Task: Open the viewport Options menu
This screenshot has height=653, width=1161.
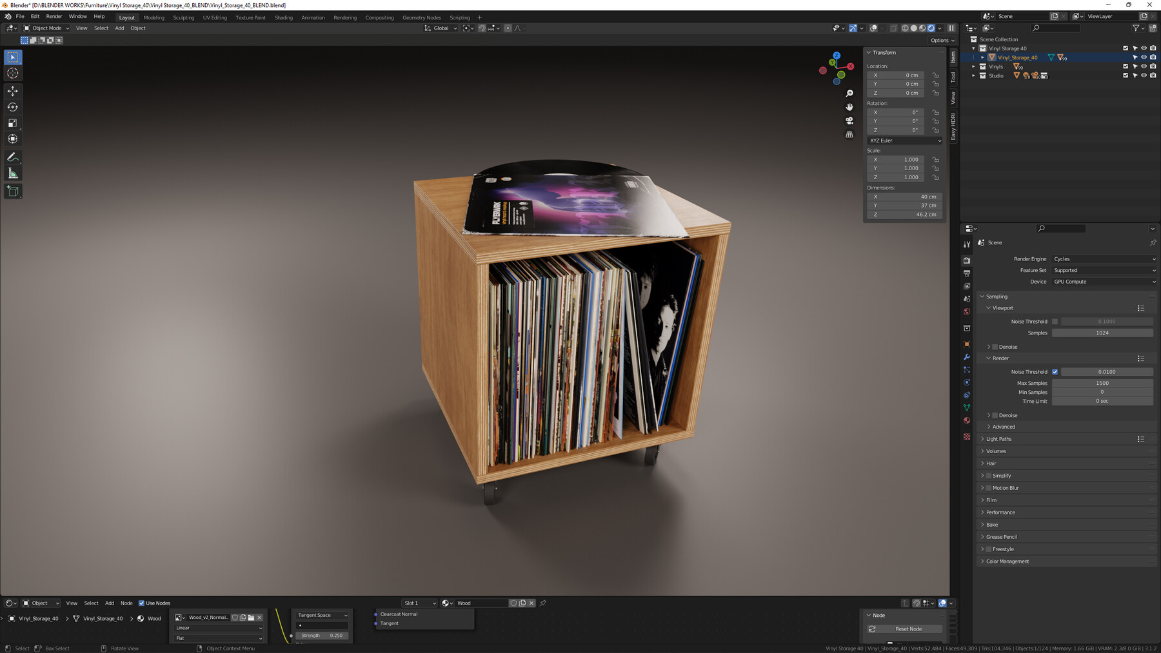Action: pos(942,40)
